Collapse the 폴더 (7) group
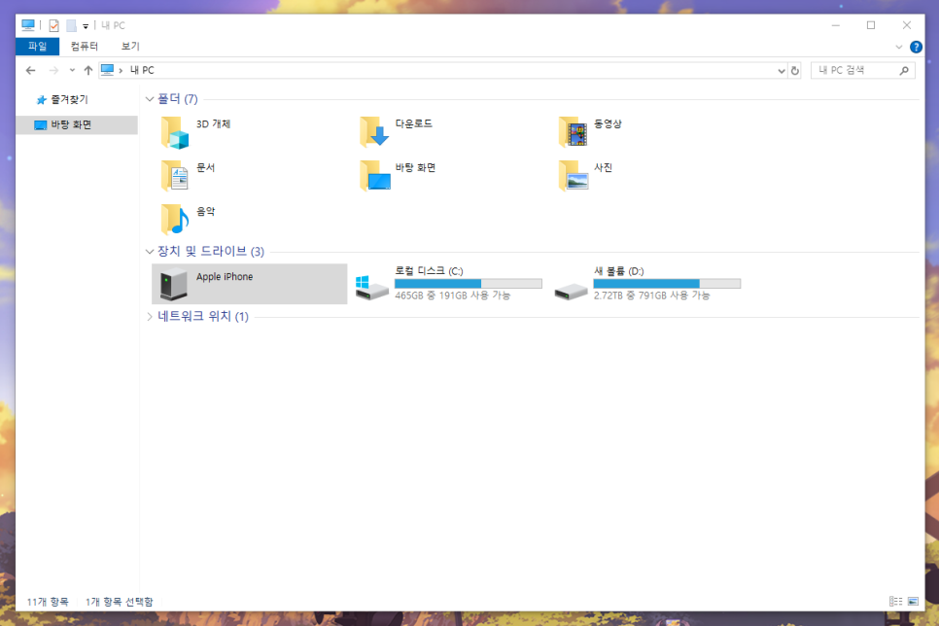The image size is (939, 626). click(x=150, y=99)
